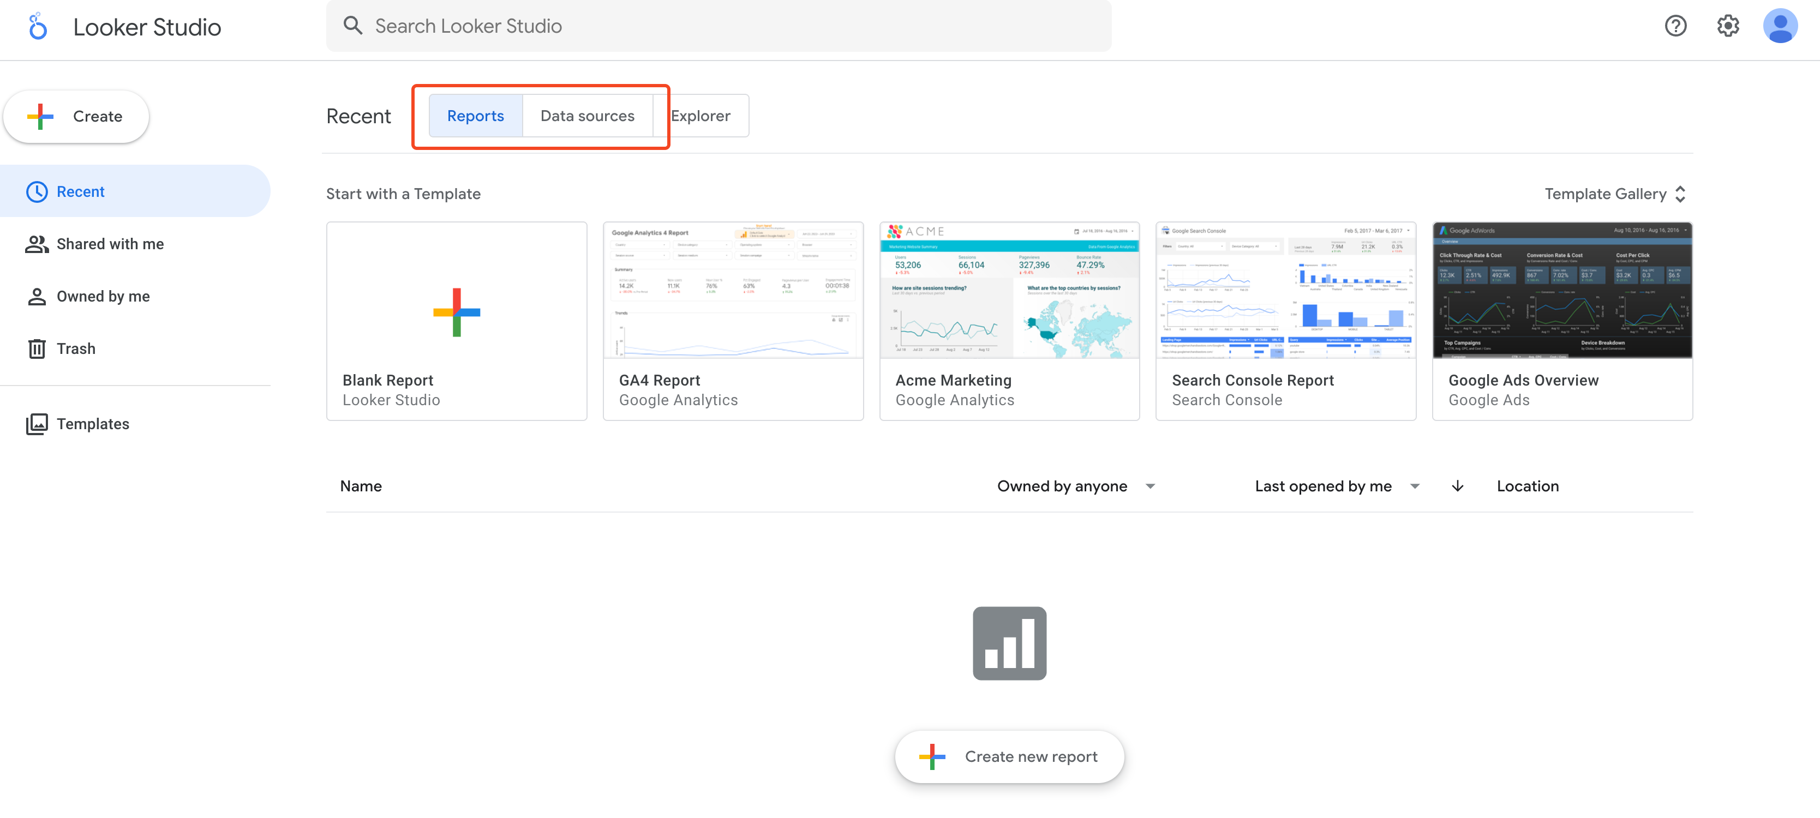The height and width of the screenshot is (818, 1820).
Task: Open Shared with me from the sidebar
Action: coord(110,244)
